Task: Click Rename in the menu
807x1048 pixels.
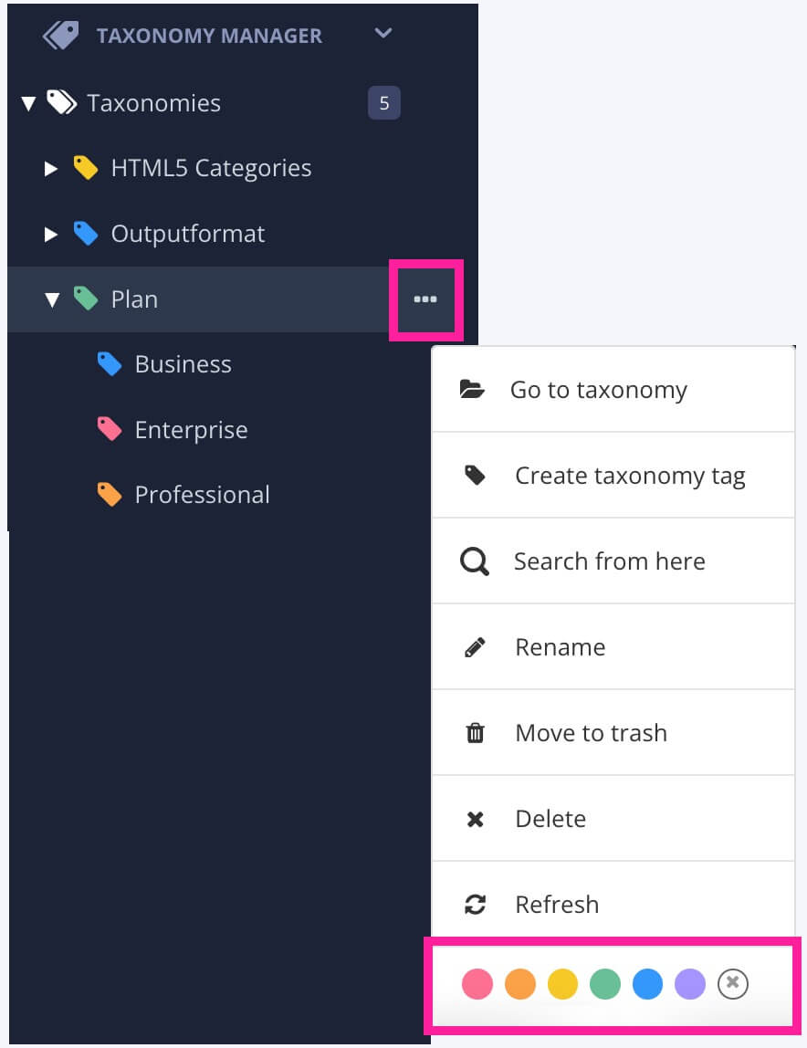Action: 560,646
